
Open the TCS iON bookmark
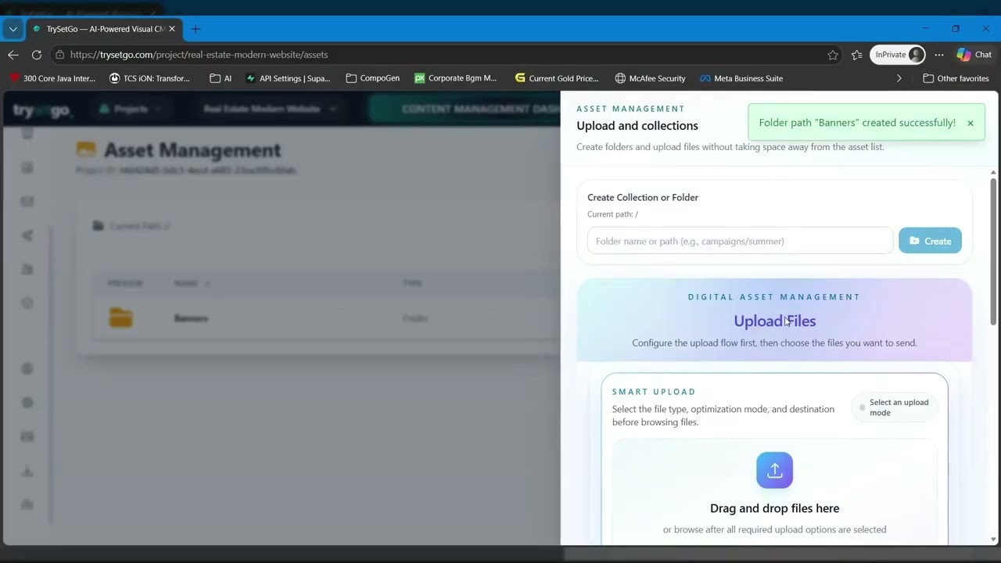click(149, 78)
